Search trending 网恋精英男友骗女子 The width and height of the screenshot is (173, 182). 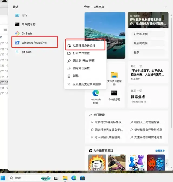107,130
